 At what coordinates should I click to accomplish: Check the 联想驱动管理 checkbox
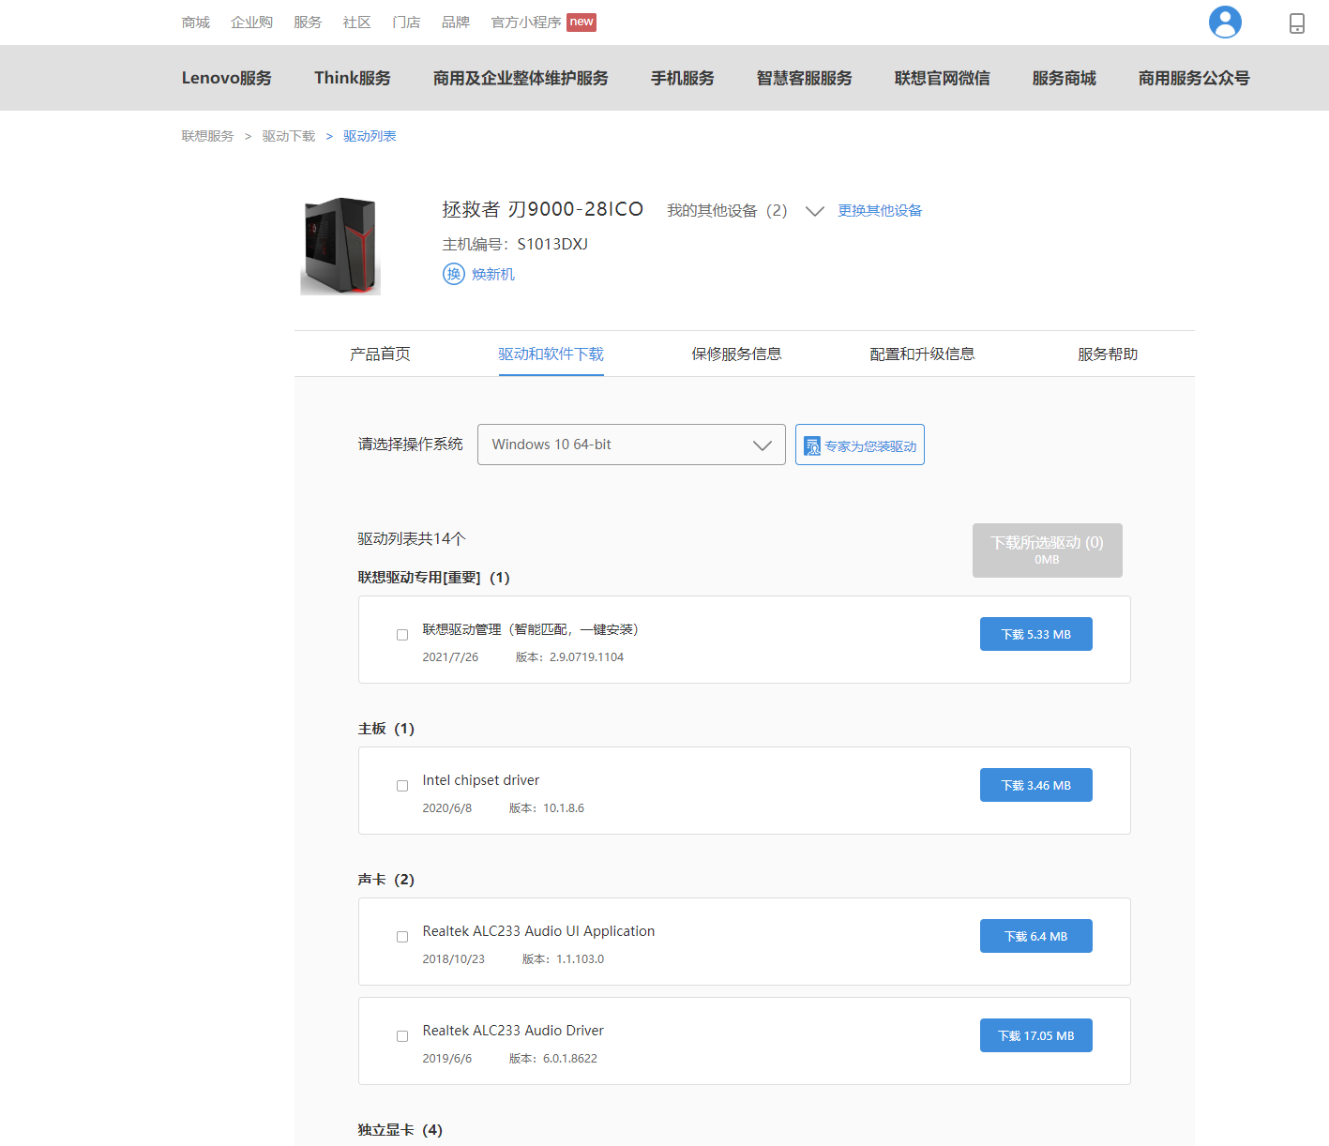402,635
